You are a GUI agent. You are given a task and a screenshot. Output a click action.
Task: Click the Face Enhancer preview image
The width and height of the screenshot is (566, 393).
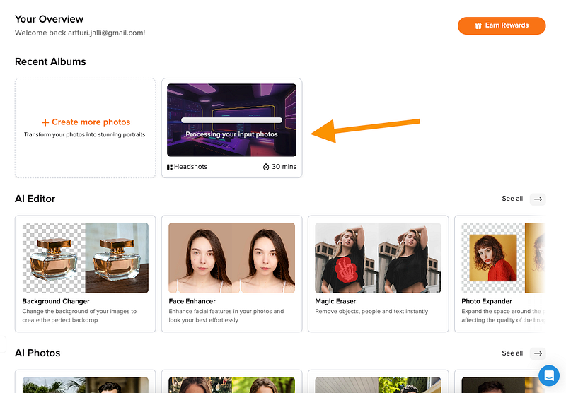tap(232, 258)
